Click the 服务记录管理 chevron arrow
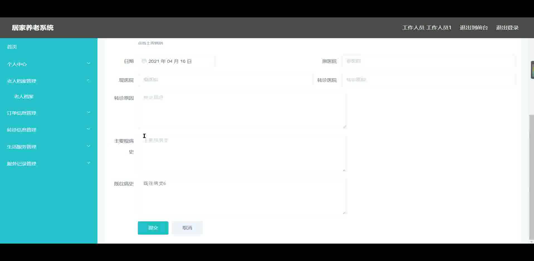 (x=89, y=163)
